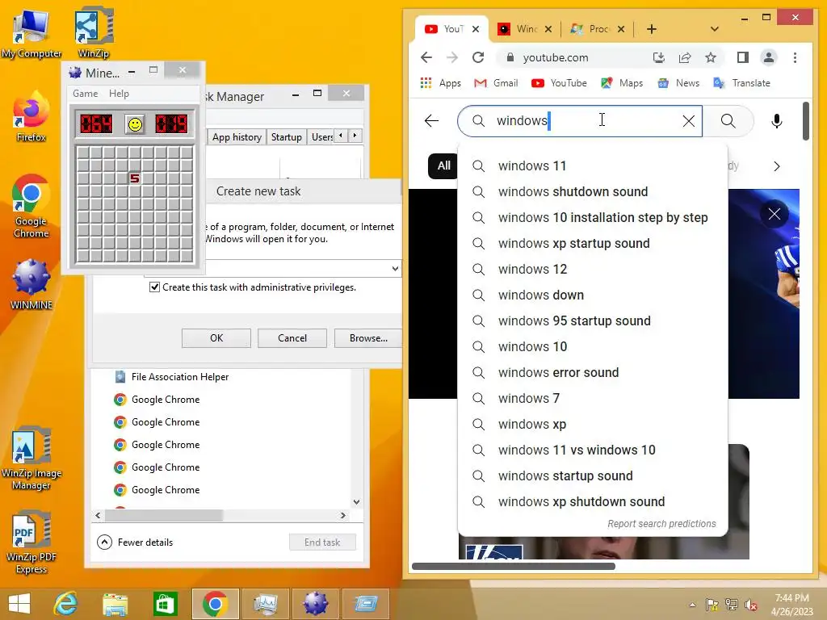Open the Maps bookmark
Screen dimensions: 827x620
(x=622, y=83)
